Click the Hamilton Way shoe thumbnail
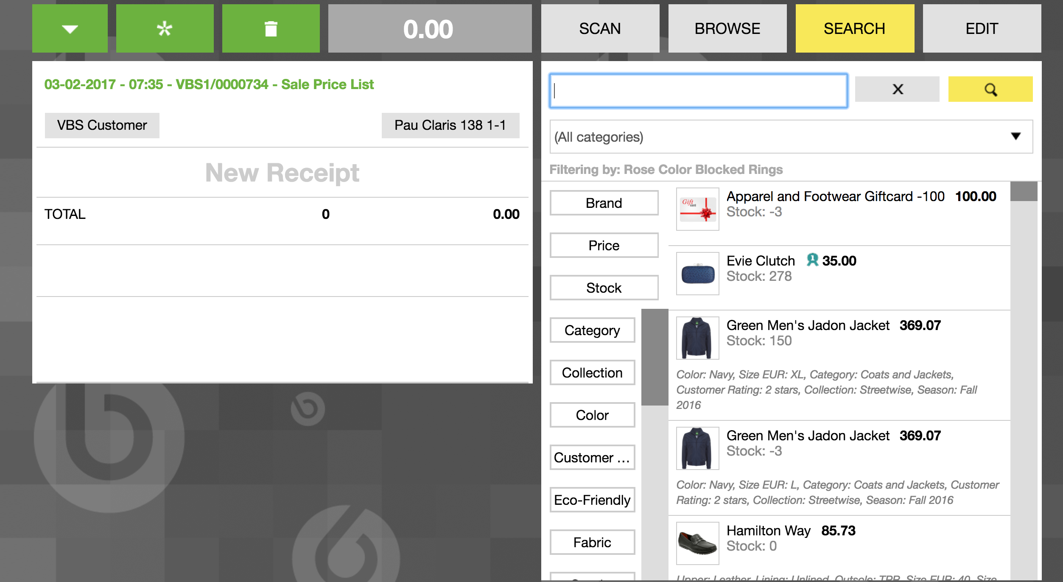 pos(697,543)
